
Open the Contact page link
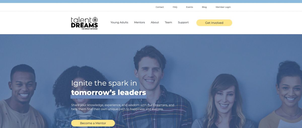pyautogui.click(x=160, y=7)
